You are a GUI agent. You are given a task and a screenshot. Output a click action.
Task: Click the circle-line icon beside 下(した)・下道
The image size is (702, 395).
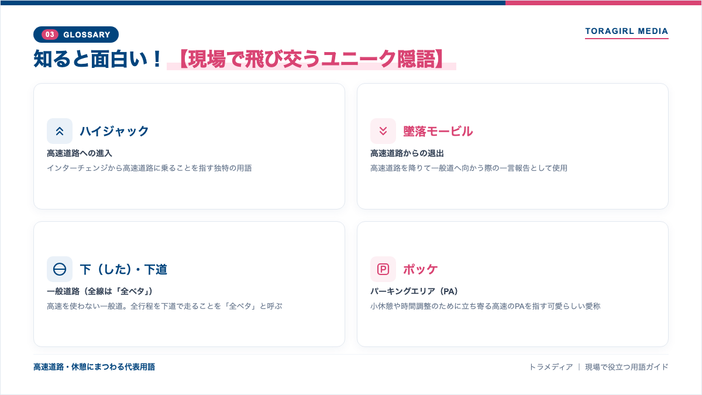[x=60, y=269]
